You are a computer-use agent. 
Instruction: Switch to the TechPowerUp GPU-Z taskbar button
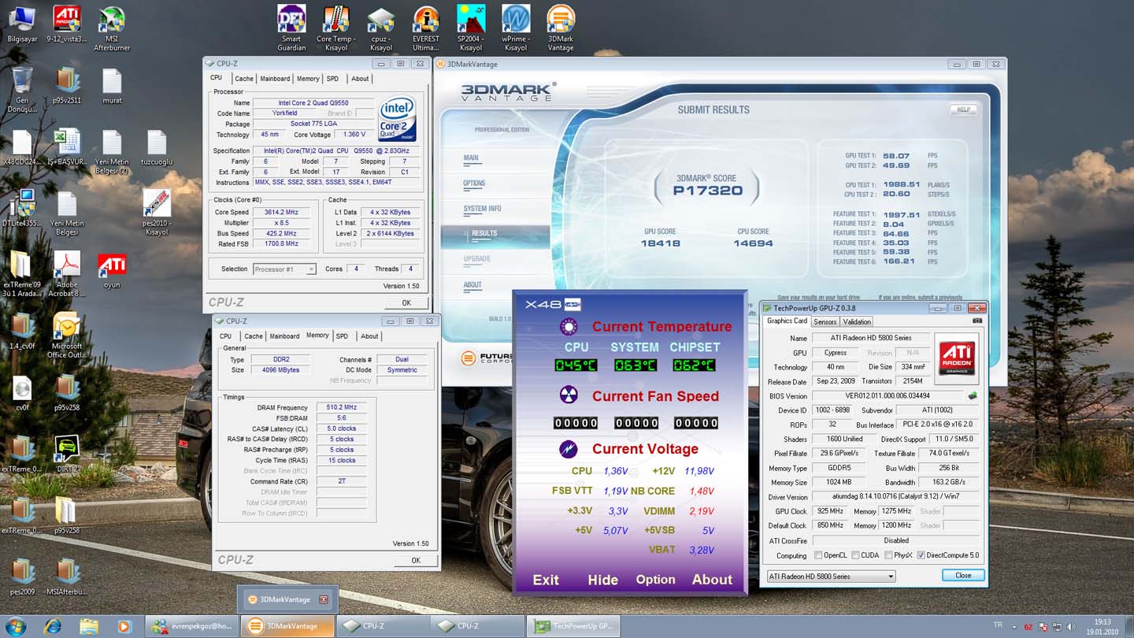click(x=573, y=626)
